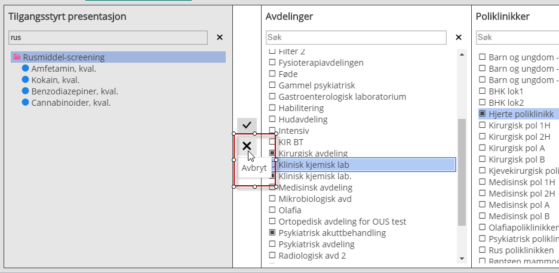Click the Avdelinger search input field
This screenshot has width=559, height=273.
pyautogui.click(x=356, y=38)
